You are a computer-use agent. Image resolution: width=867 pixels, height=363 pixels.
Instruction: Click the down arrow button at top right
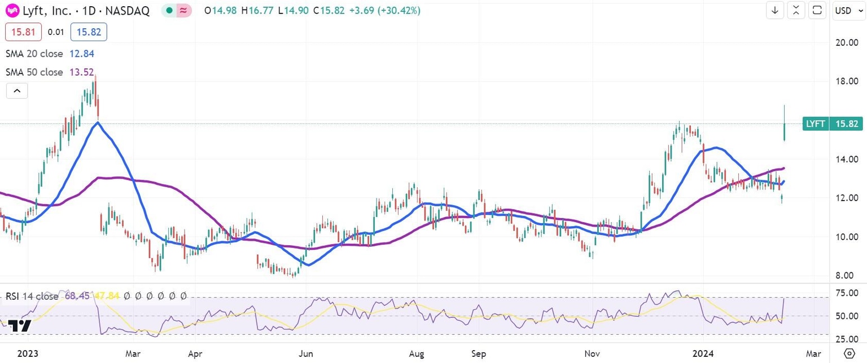[775, 10]
